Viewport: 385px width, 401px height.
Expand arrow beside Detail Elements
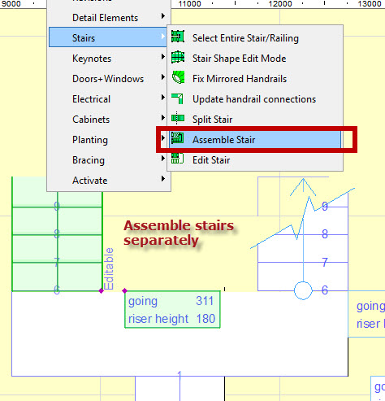point(163,16)
